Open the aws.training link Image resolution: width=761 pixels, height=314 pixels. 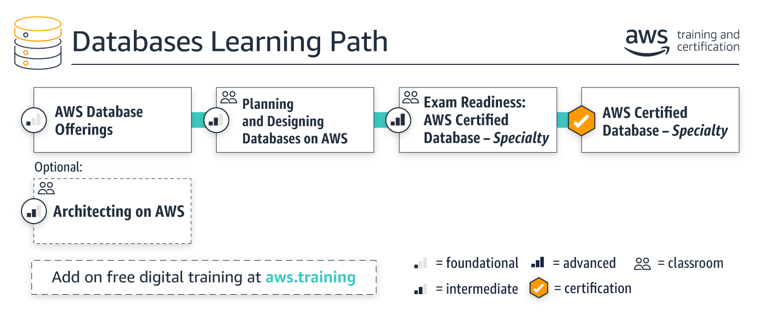pyautogui.click(x=311, y=277)
